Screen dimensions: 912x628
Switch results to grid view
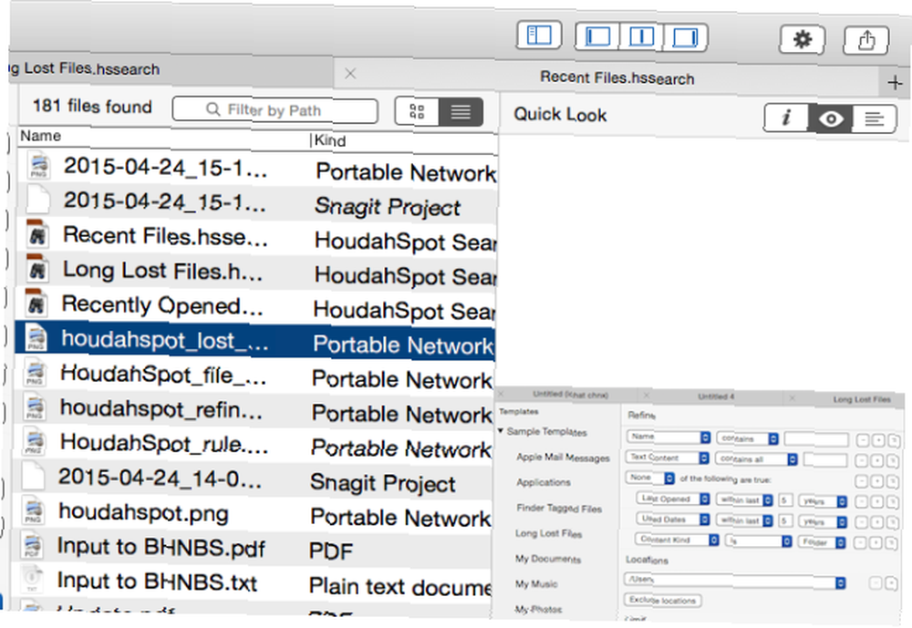click(x=417, y=111)
